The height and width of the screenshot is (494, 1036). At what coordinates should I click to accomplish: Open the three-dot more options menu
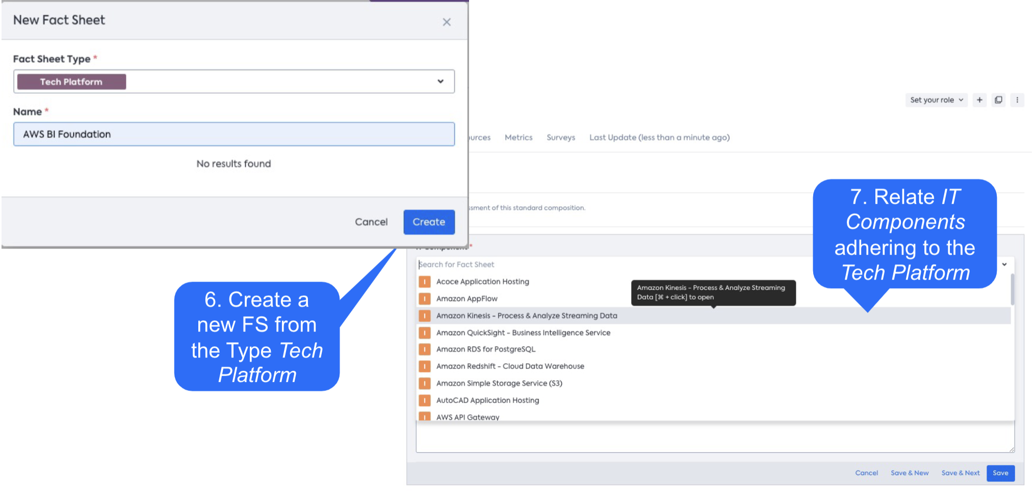pyautogui.click(x=1017, y=100)
